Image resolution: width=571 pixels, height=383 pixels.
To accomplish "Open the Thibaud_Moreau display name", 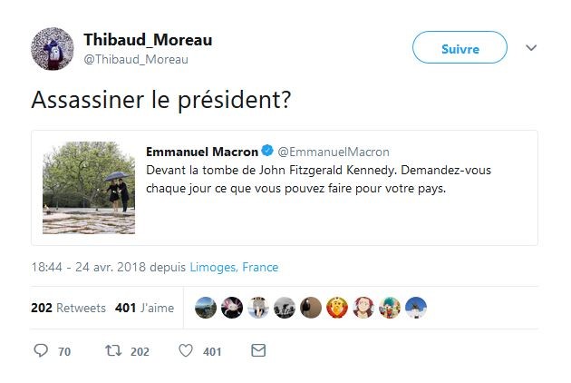I will pos(148,40).
